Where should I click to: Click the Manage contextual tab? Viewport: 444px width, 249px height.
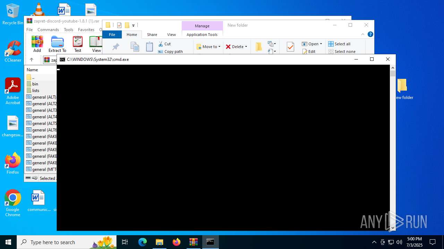pyautogui.click(x=202, y=26)
